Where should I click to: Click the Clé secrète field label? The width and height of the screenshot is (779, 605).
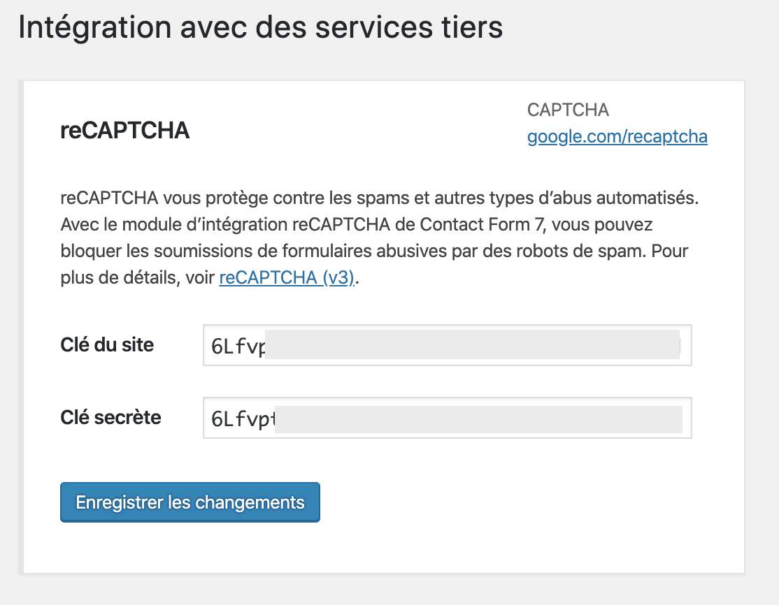coord(110,417)
